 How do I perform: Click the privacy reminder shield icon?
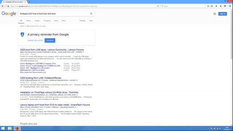22,35
